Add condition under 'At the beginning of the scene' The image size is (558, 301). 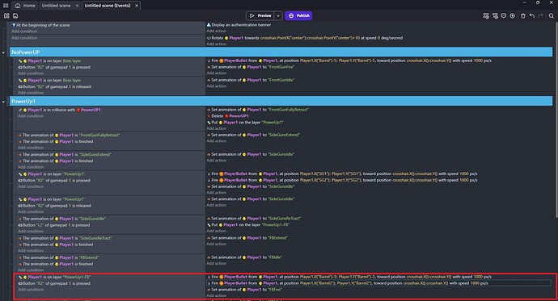[24, 31]
